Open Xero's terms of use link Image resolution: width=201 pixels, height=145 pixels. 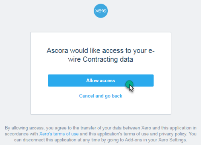tap(59, 134)
